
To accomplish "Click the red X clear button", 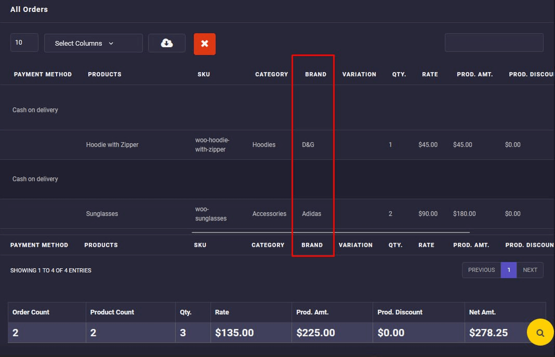I will tap(205, 44).
